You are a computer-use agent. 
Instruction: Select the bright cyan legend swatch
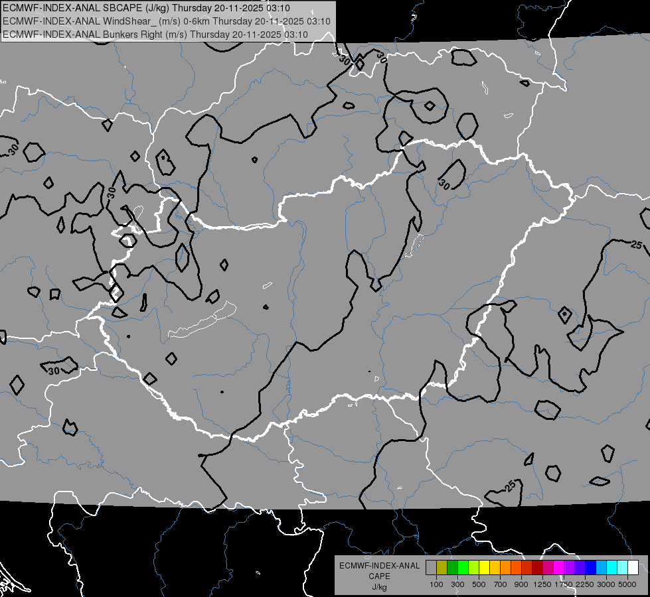pos(612,567)
